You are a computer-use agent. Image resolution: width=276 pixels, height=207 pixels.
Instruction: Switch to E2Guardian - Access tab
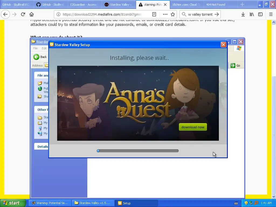coord(85,5)
